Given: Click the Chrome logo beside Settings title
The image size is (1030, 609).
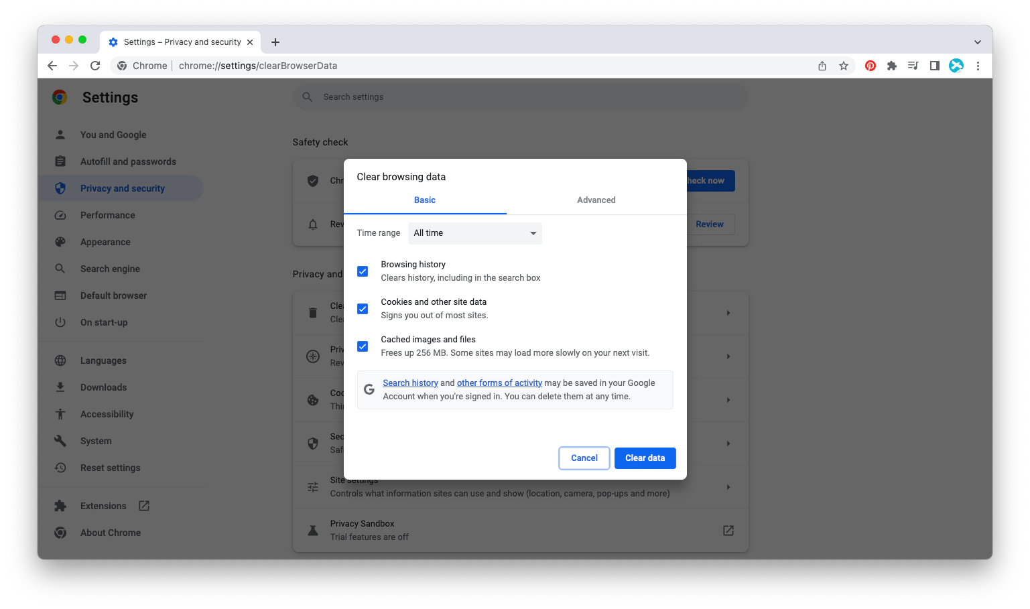Looking at the screenshot, I should pyautogui.click(x=60, y=97).
